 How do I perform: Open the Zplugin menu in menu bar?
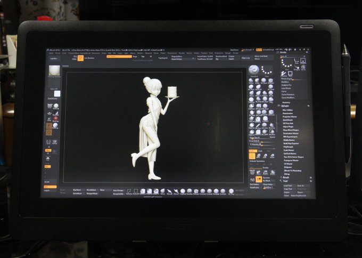[x=228, y=53]
